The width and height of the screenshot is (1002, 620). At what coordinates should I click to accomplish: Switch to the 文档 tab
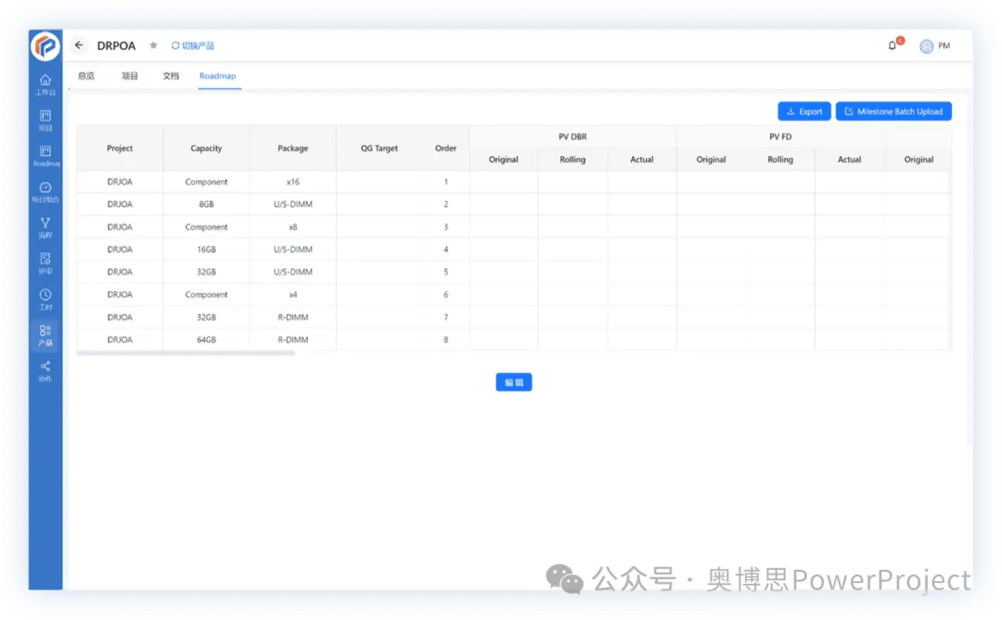171,76
